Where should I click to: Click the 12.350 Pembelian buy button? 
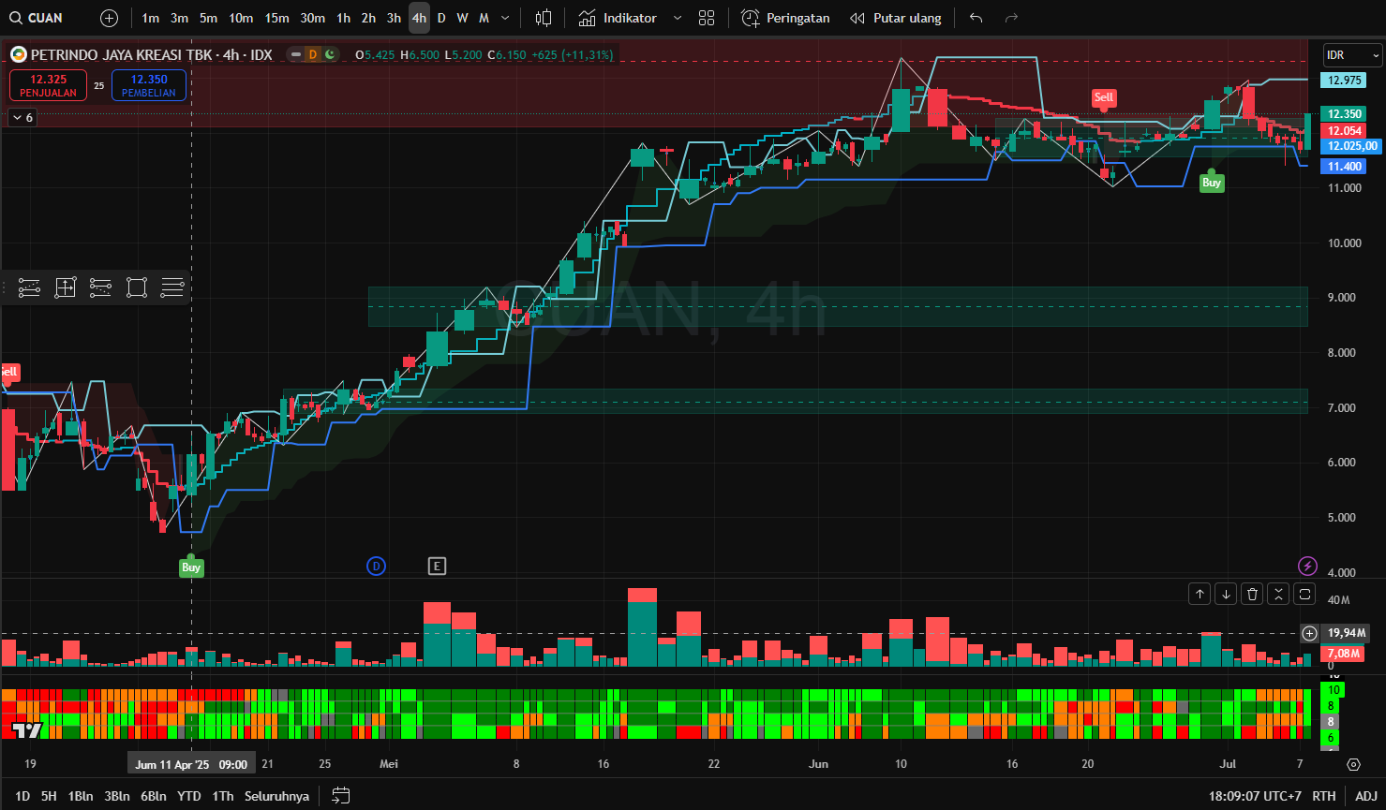click(149, 85)
